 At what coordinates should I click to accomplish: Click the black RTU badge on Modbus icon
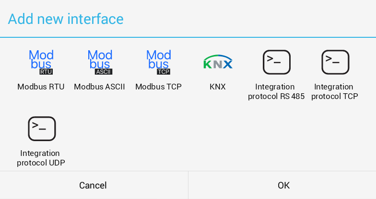46,72
